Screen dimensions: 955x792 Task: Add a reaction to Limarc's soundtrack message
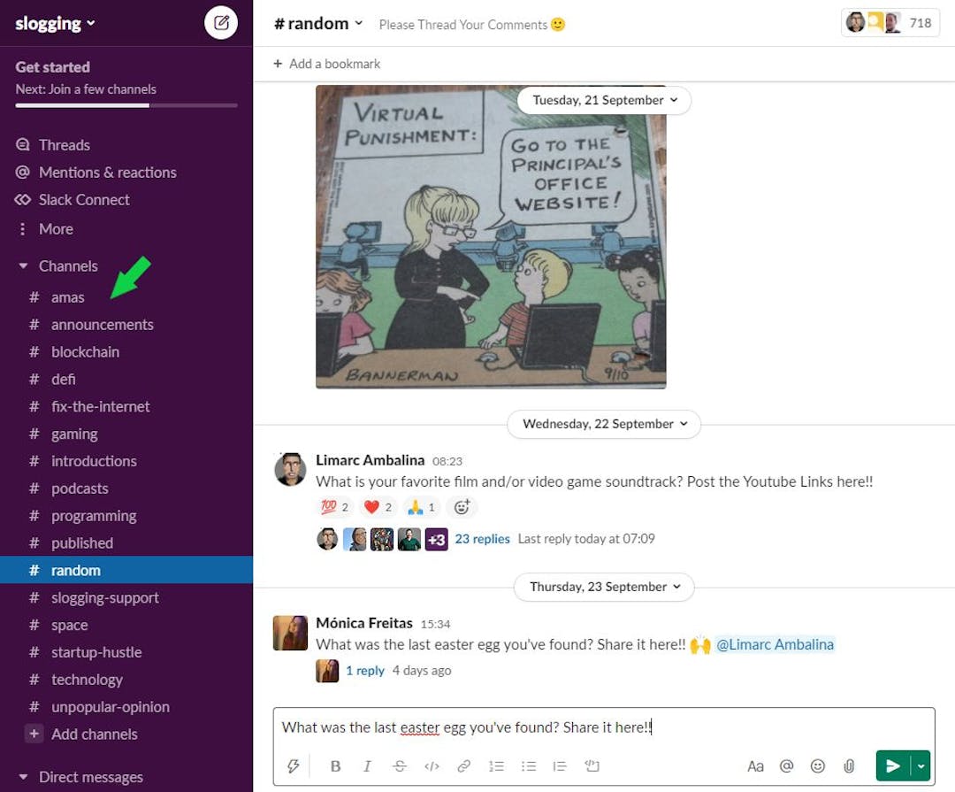click(x=461, y=506)
